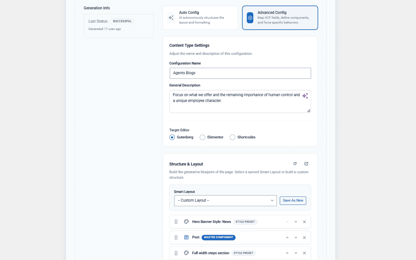Viewport: 416px width, 260px height.
Task: Click the 'Generated 17 uren ago' text
Action: pyautogui.click(x=105, y=29)
